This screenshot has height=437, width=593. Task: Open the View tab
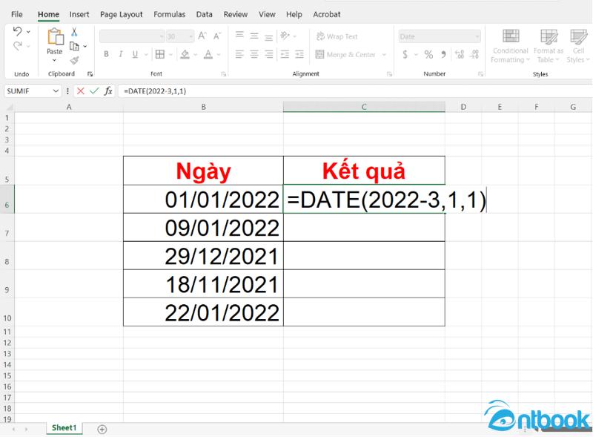[267, 14]
